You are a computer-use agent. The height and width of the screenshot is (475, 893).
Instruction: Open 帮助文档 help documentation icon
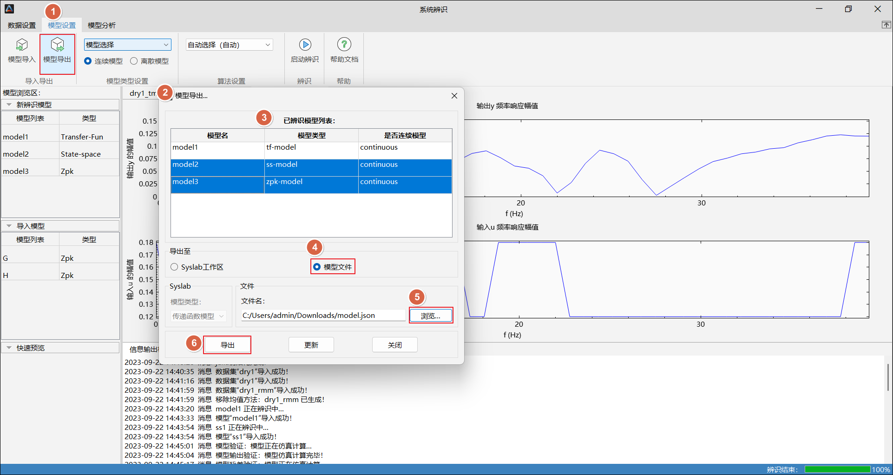344,45
